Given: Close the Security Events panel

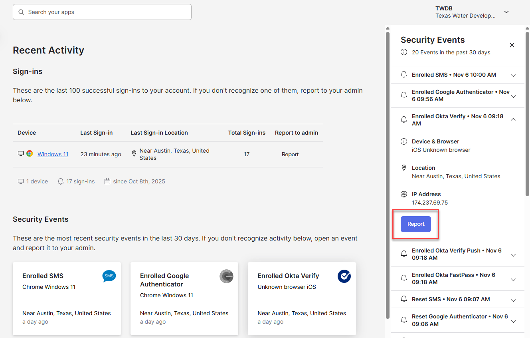Looking at the screenshot, I should point(512,45).
